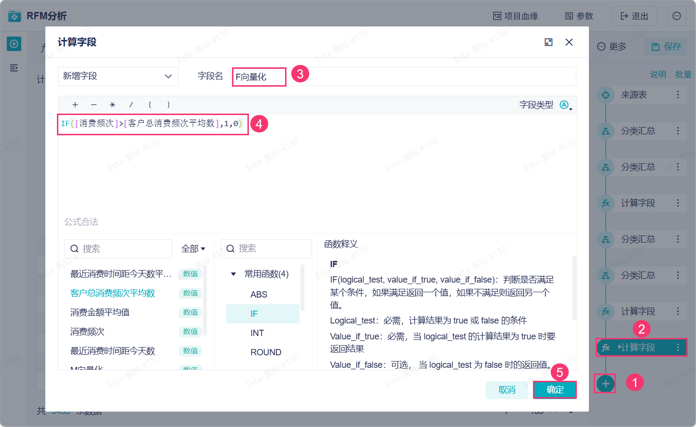
Task: Insert the divide operator into formula
Action: tap(131, 104)
